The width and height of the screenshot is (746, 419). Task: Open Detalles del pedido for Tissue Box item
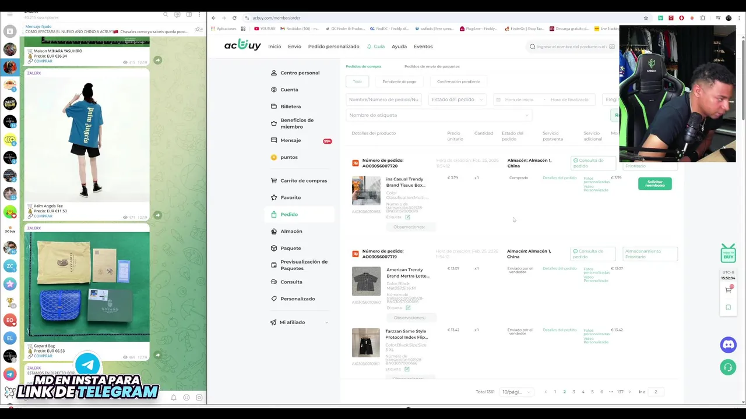[559, 177]
